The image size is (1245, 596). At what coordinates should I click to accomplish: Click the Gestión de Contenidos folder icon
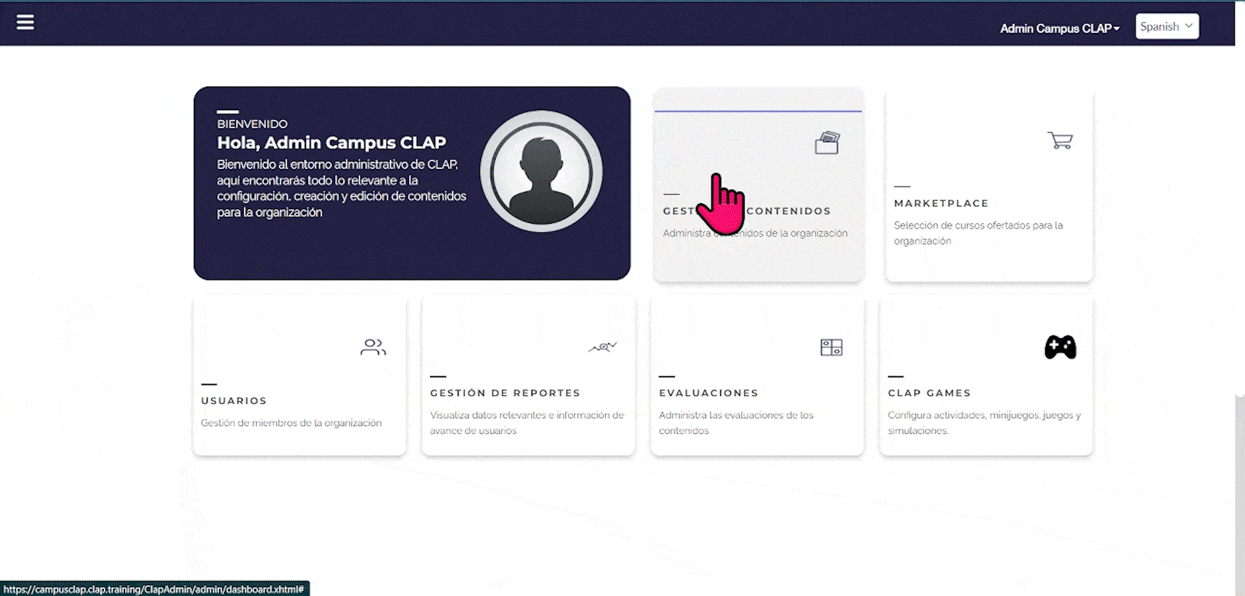point(827,143)
